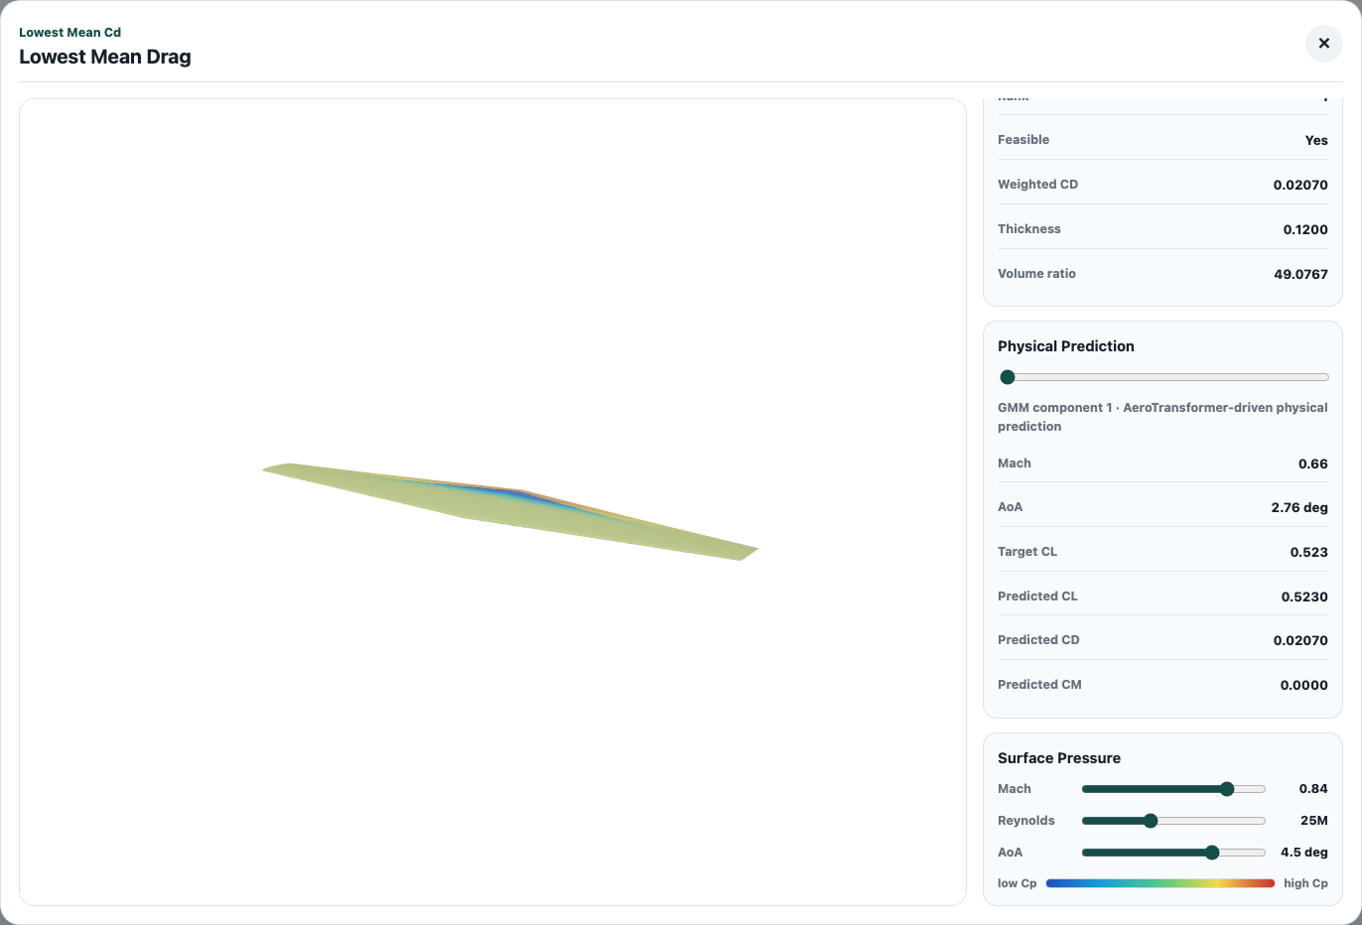
Task: Click the 3D wing pressure model
Action: pyautogui.click(x=510, y=511)
